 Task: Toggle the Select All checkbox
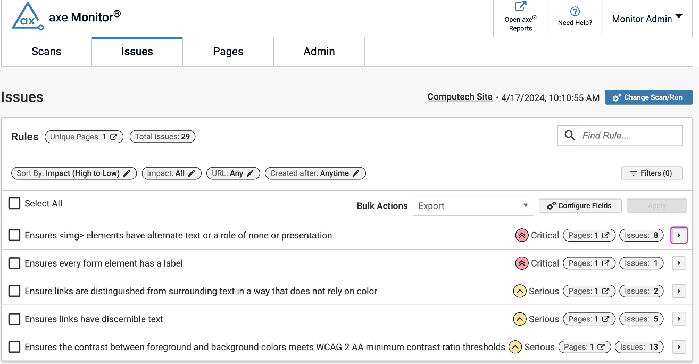point(14,203)
